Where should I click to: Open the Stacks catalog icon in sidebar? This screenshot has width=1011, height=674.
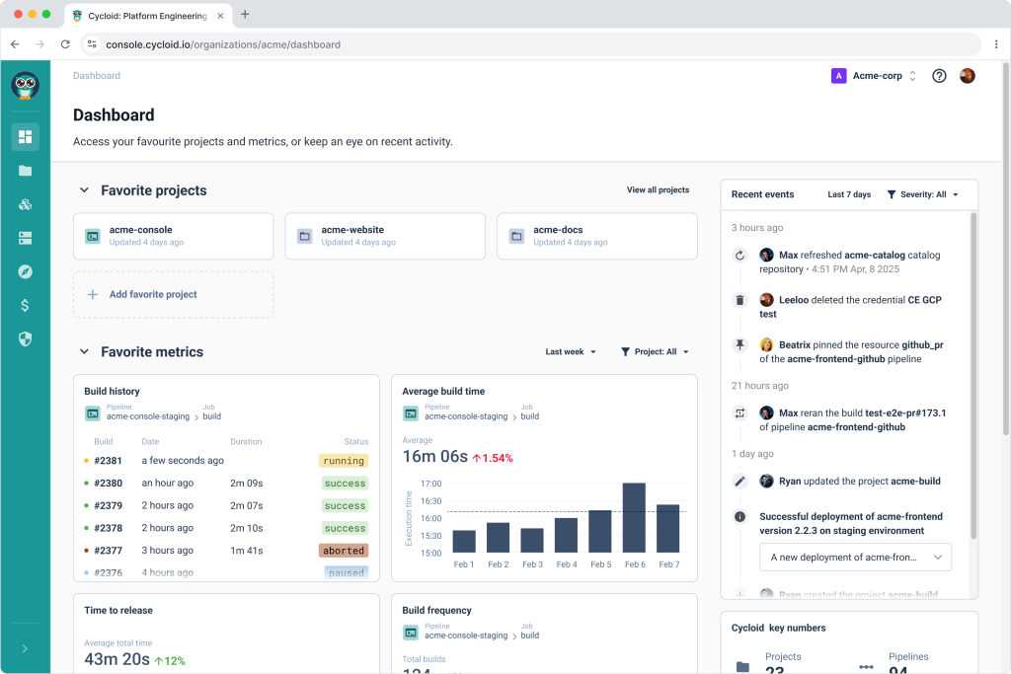coord(25,204)
